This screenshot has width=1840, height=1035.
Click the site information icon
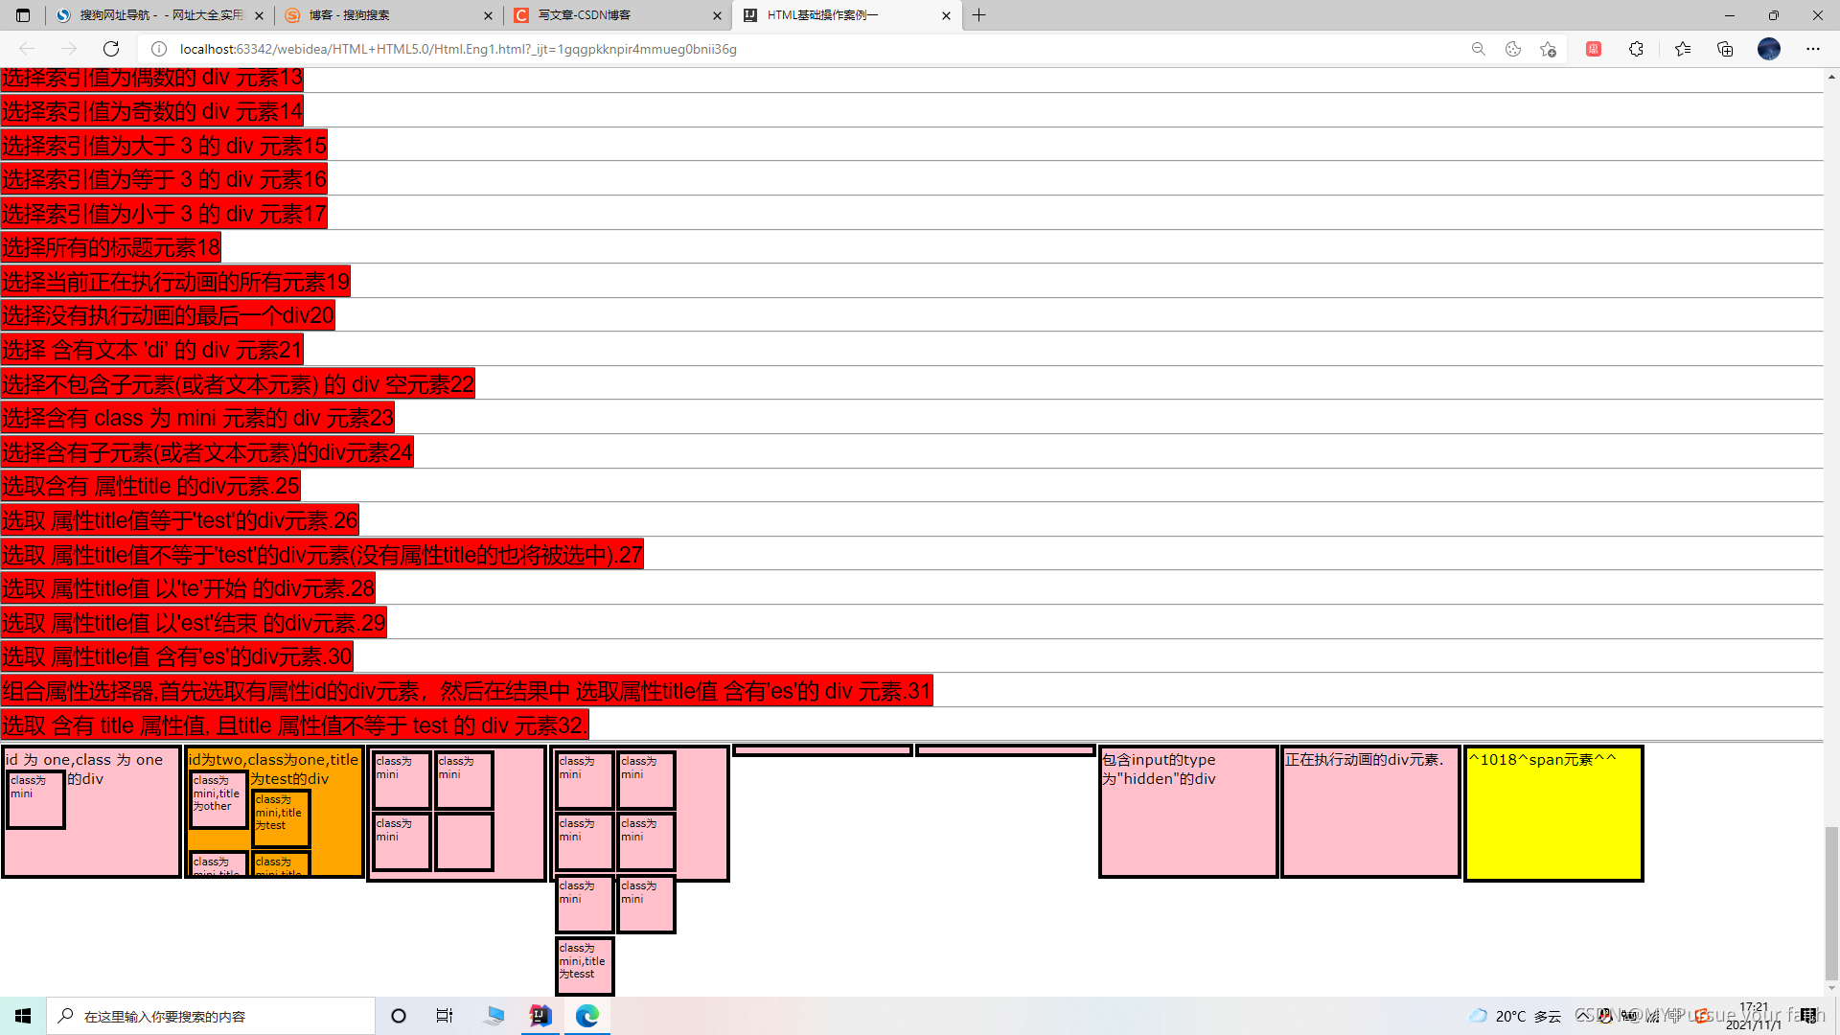159,49
